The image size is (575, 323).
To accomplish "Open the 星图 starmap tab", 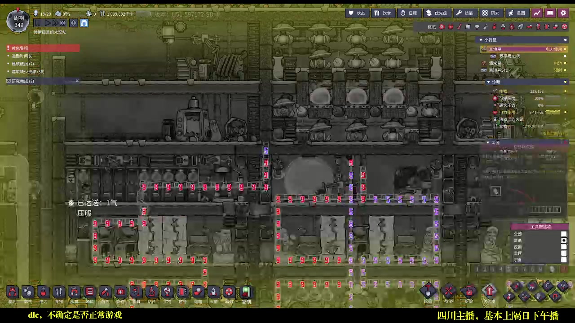I will [x=517, y=13].
